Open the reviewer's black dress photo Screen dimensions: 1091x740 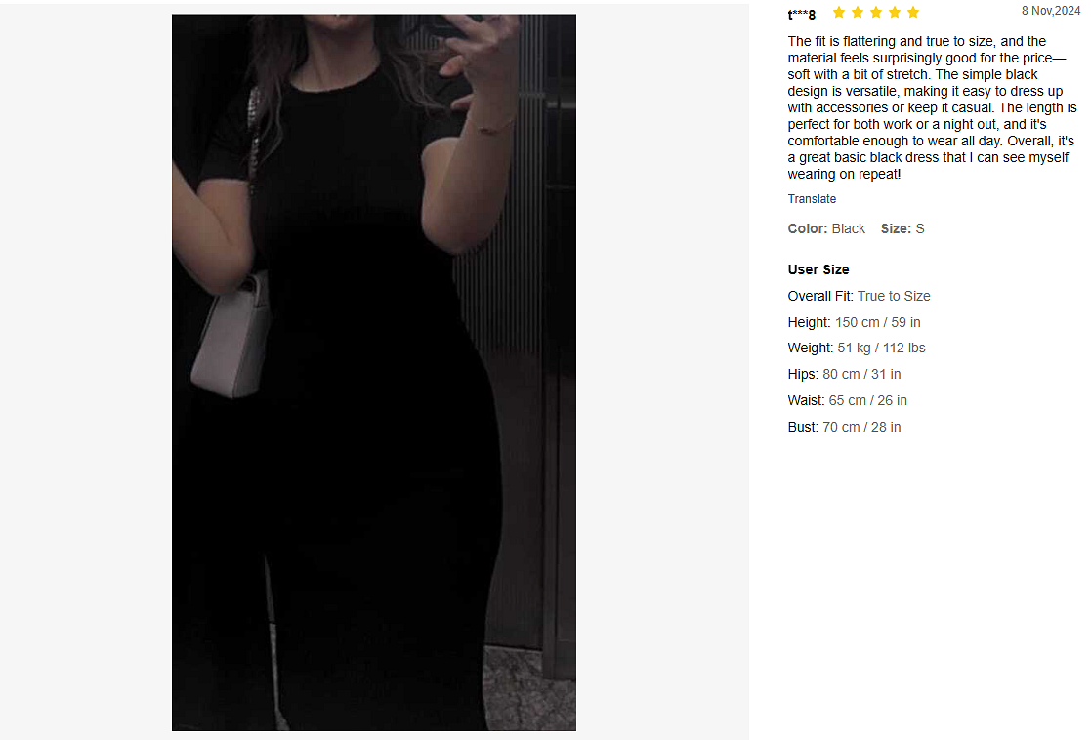pyautogui.click(x=374, y=372)
